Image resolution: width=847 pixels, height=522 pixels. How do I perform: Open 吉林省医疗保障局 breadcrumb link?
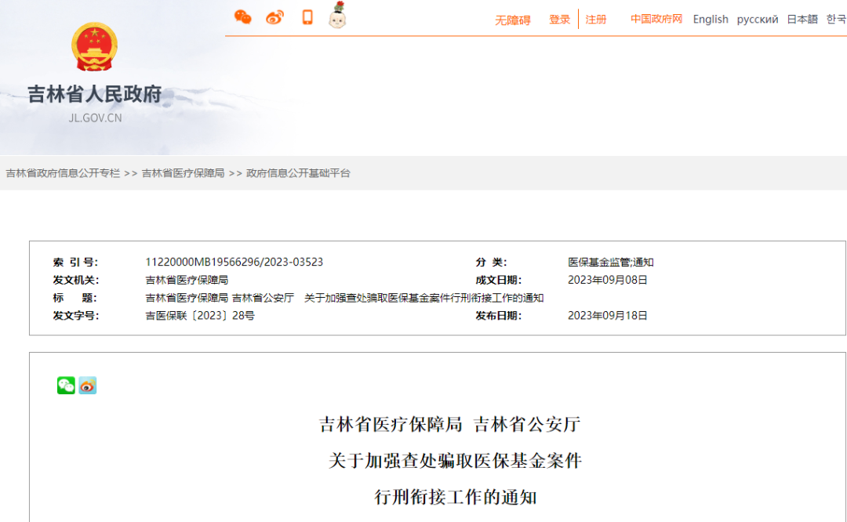tap(183, 173)
